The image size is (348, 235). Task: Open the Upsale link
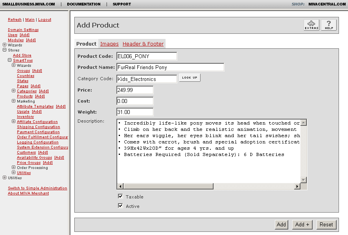[23, 111]
